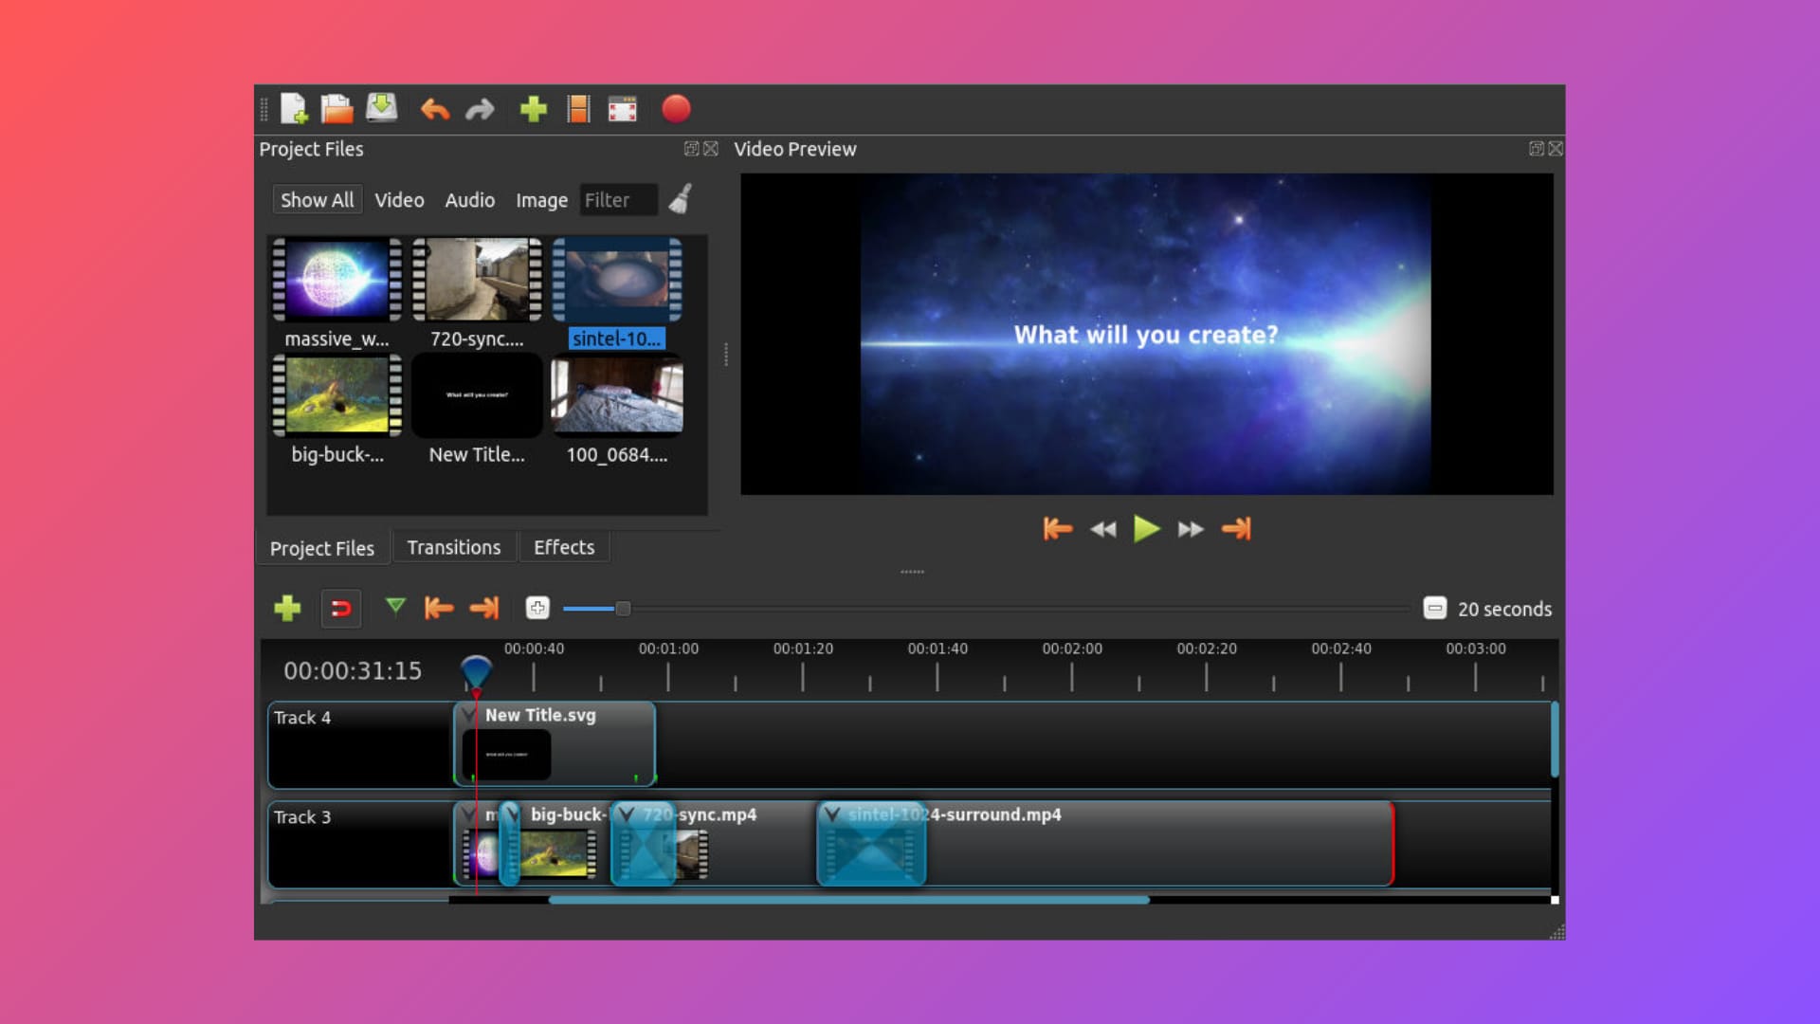Close the Video Preview panel
Viewport: 1820px width, 1024px height.
pos(1556,149)
